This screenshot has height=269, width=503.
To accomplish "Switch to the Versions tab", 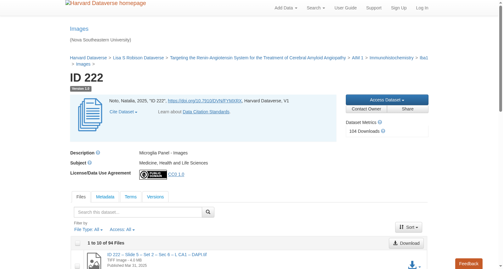I will tap(156, 197).
